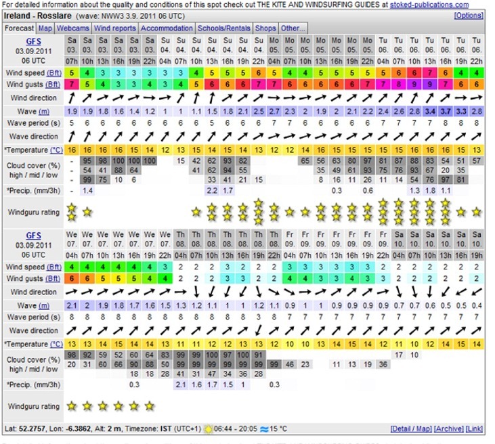Click the Wind speed Bft unit link
This screenshot has width=495, height=444.
click(54, 73)
